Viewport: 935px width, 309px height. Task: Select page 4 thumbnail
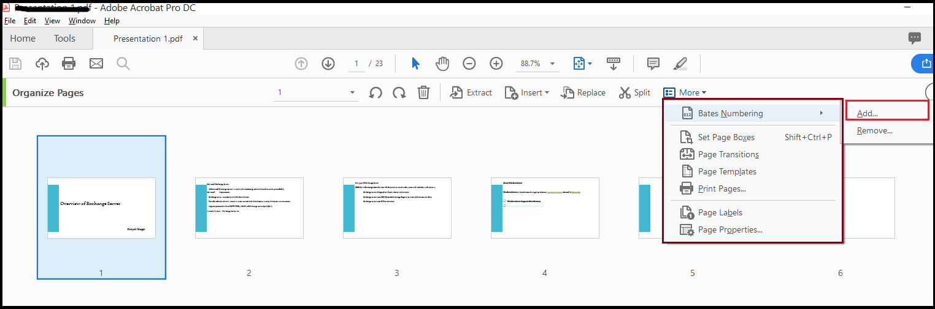pos(545,207)
